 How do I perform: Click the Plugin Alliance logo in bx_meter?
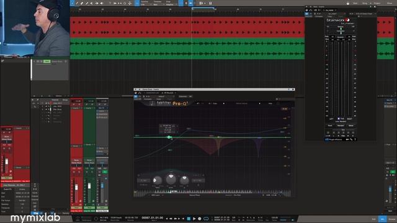click(x=334, y=139)
